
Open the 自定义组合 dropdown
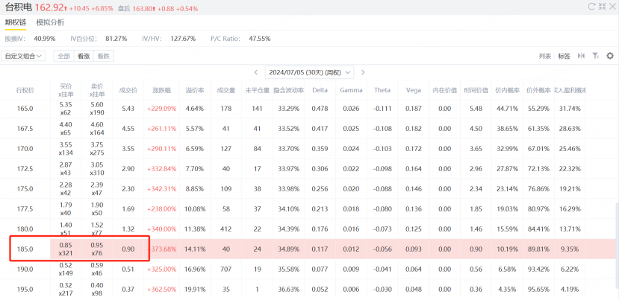(x=23, y=56)
